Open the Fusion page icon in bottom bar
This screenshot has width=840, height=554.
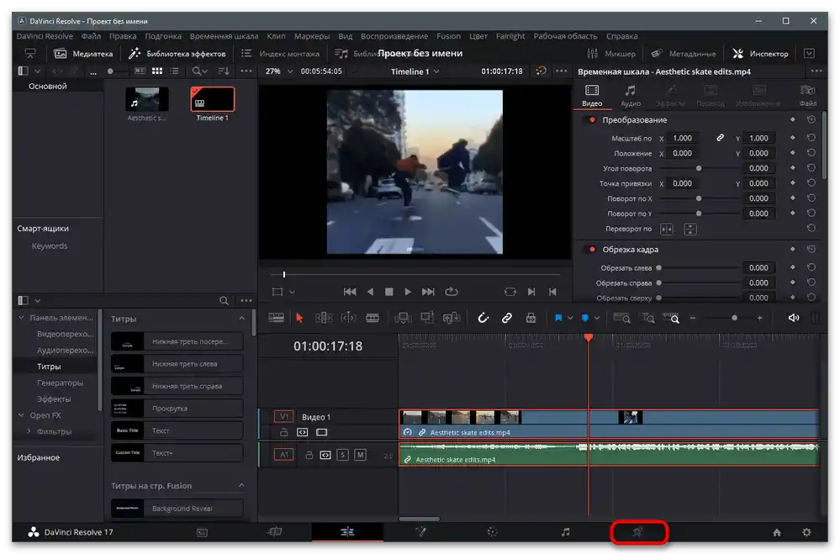click(420, 532)
